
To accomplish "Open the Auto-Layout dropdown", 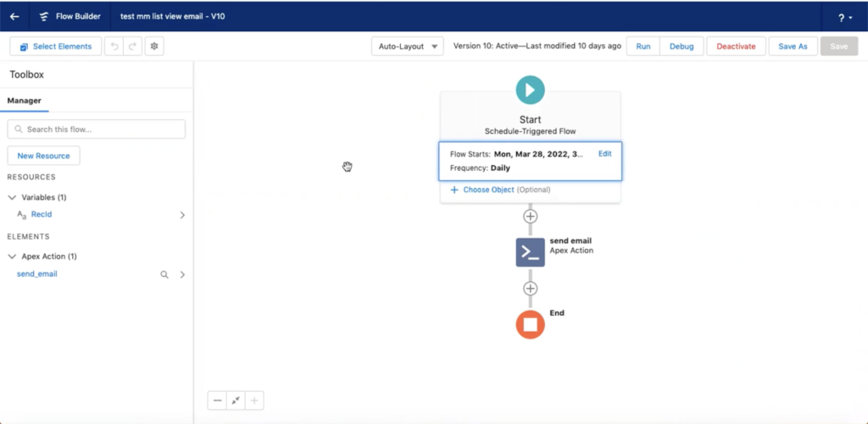I will click(x=407, y=47).
